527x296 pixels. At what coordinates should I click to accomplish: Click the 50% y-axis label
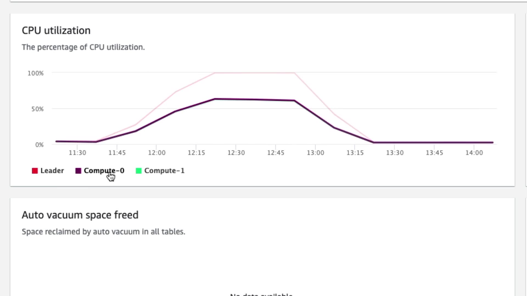[x=37, y=109]
